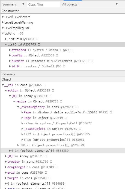
Task: Select the '[0] in Array @138923' retainer row
Action: tap(63, 96)
